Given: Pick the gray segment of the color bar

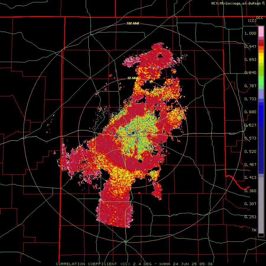Looking at the screenshot, I should coord(261,205).
